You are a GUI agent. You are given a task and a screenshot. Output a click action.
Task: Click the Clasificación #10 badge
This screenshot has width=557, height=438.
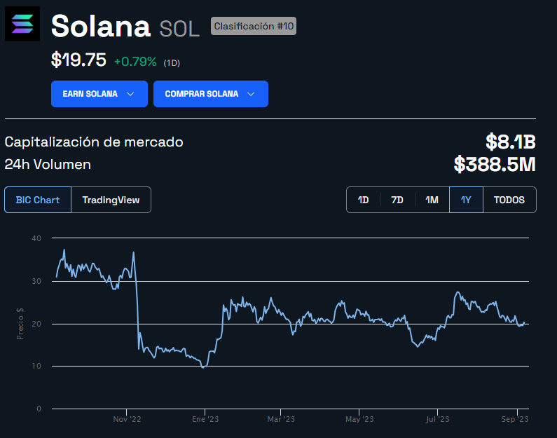click(254, 26)
